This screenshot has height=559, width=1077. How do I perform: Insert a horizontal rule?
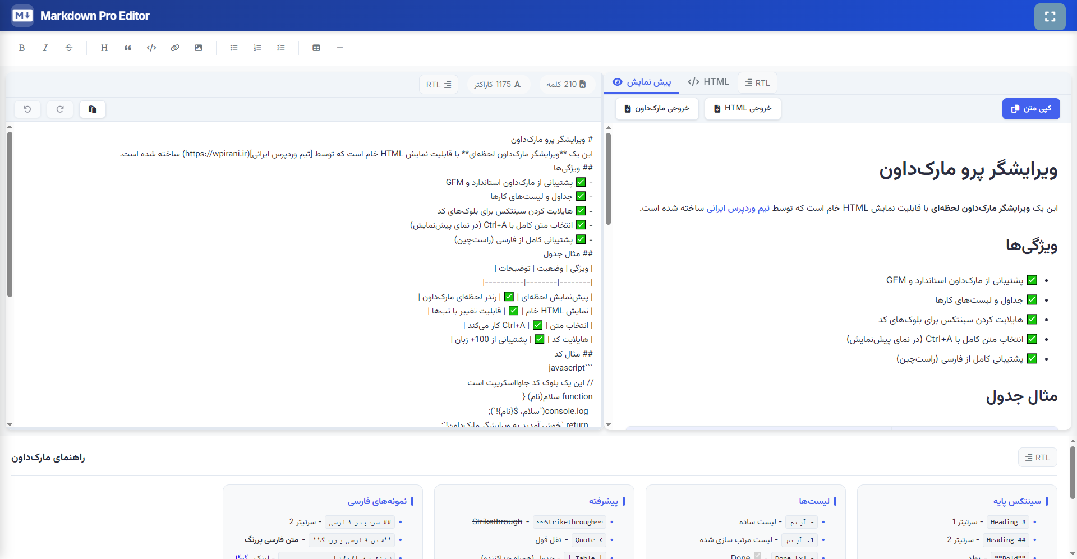pos(339,48)
